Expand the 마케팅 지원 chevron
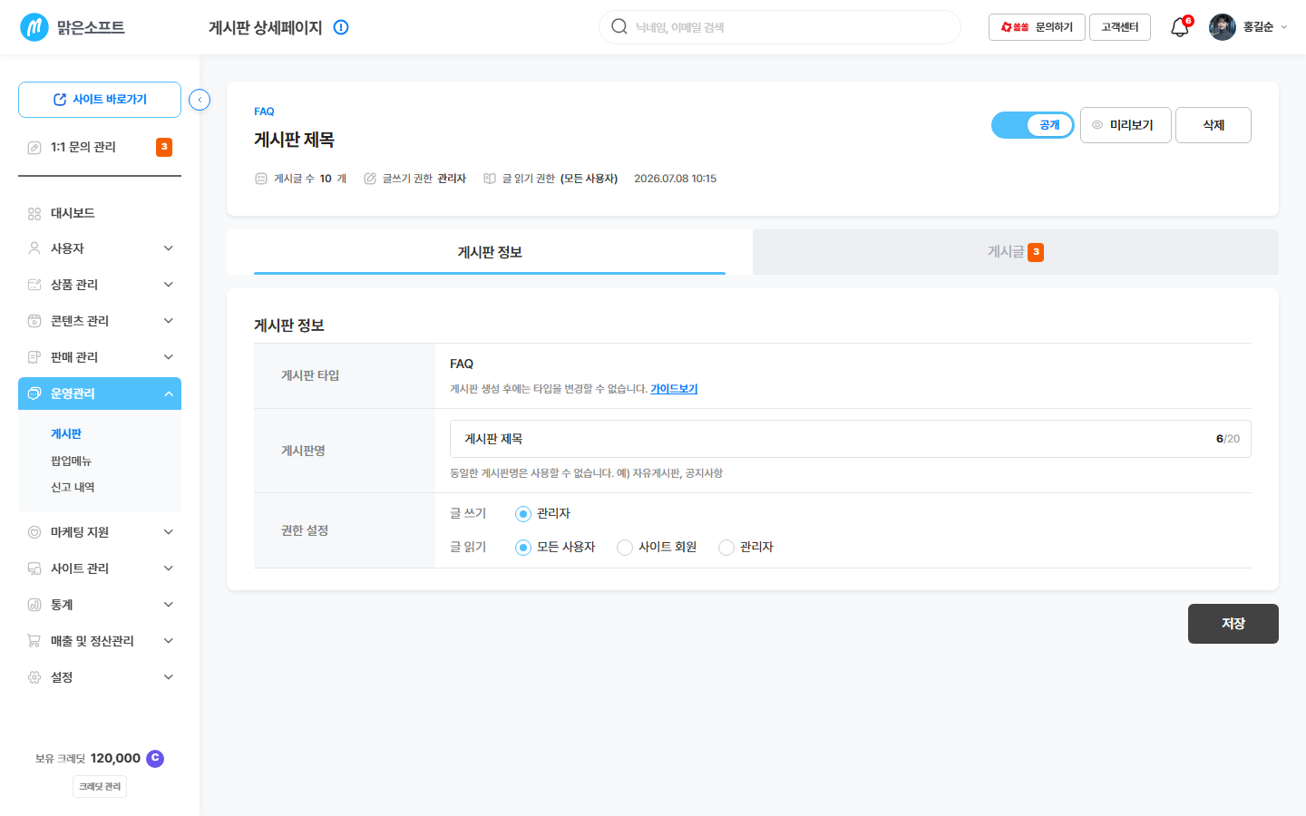 click(169, 532)
